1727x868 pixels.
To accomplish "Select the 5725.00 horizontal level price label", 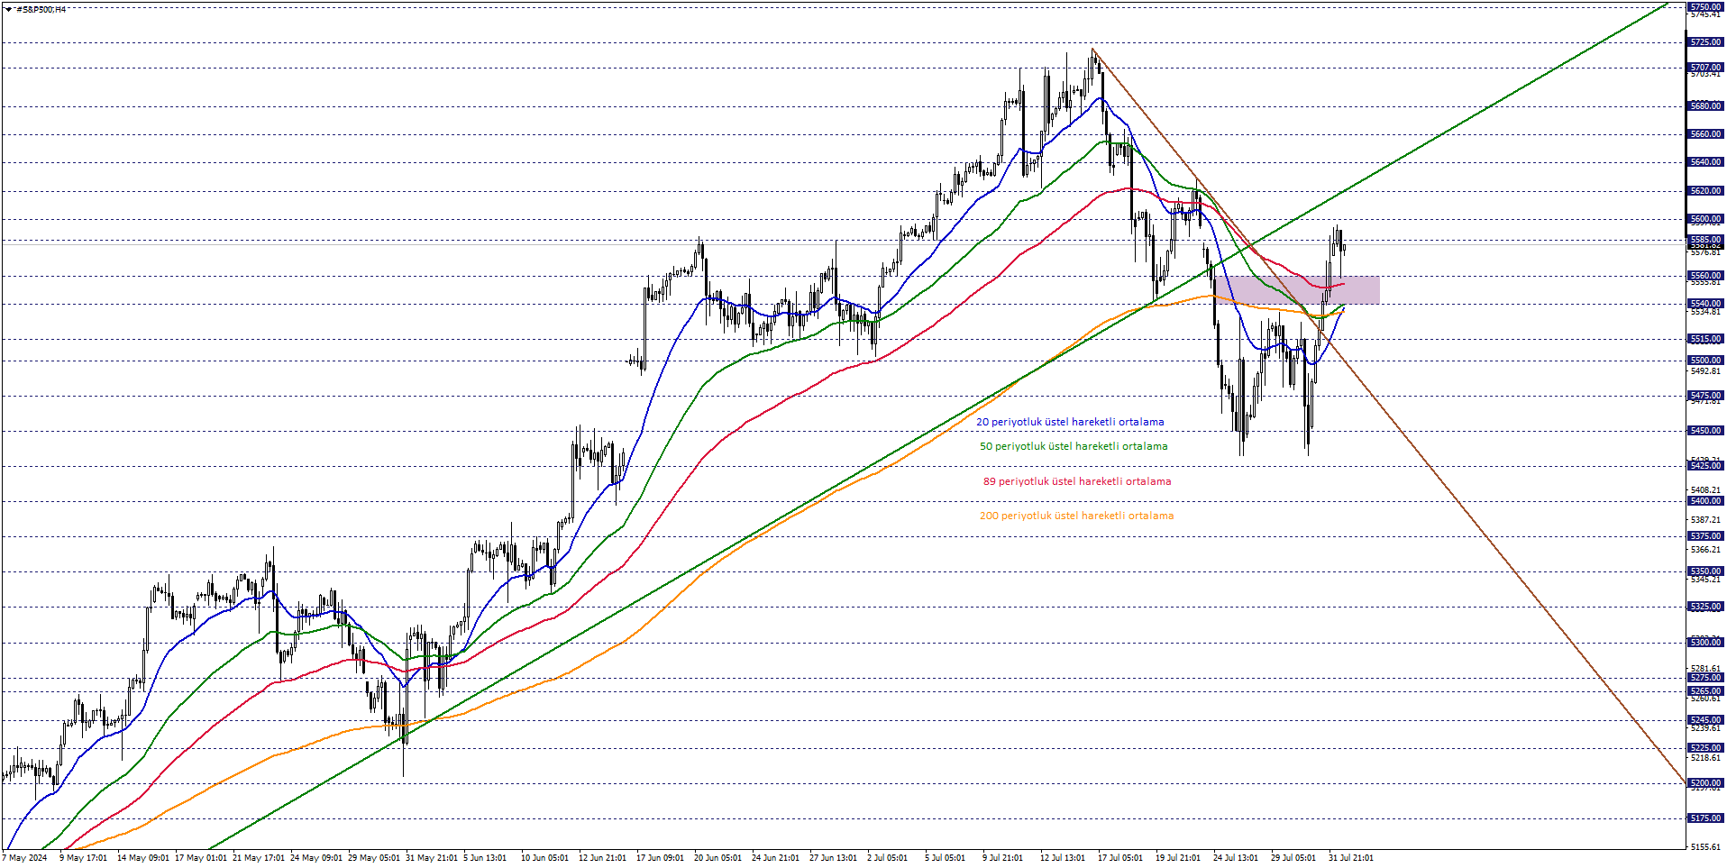I will 1705,42.
